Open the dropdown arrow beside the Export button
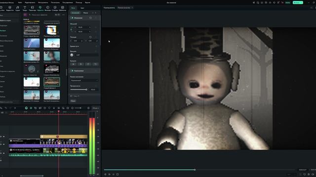 coord(302,2)
